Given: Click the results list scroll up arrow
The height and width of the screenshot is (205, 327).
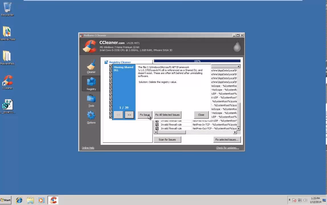Looking at the screenshot, I should click(239, 66).
